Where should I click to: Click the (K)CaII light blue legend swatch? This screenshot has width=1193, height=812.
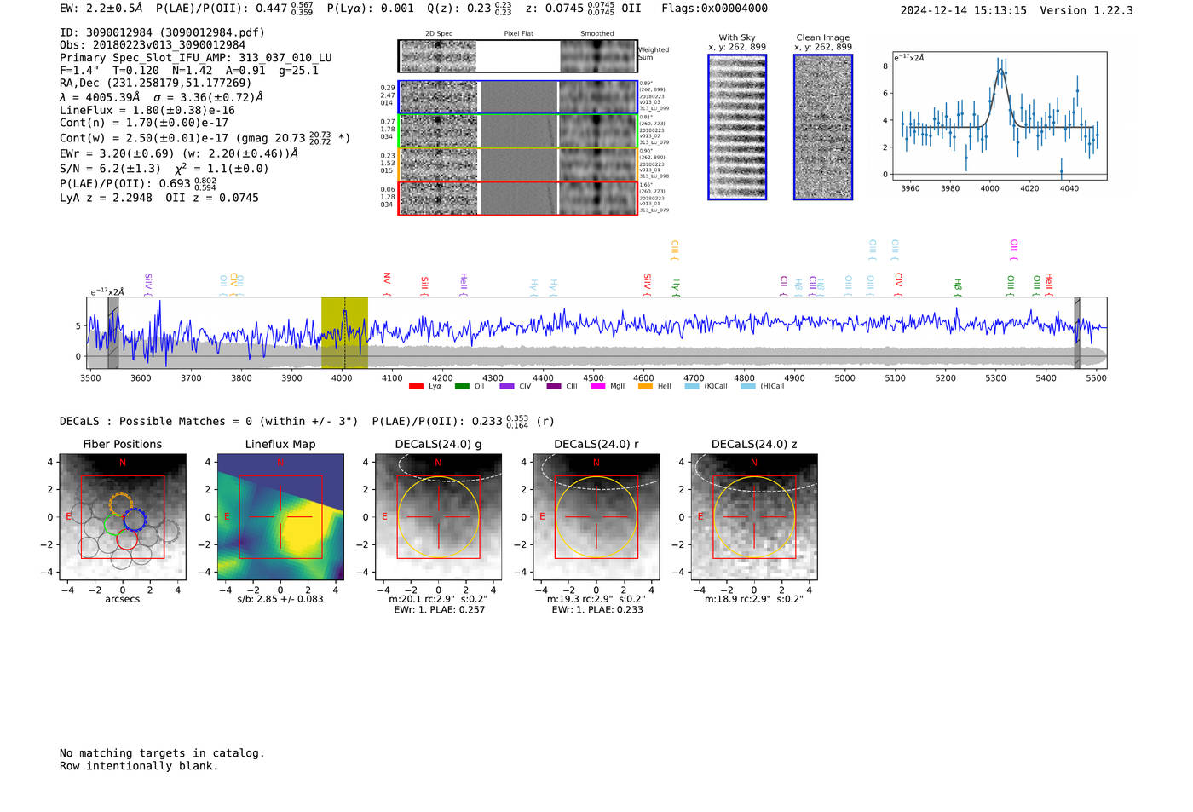pos(692,387)
